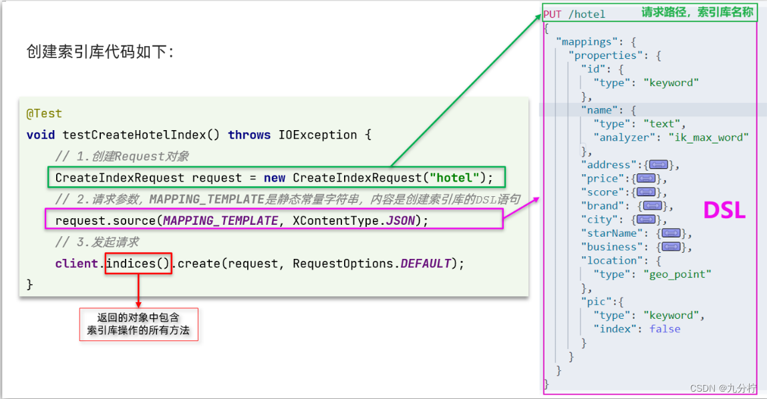Click heading "创建索引库代码如下:"
Image resolution: width=767 pixels, height=399 pixels.
coord(100,51)
